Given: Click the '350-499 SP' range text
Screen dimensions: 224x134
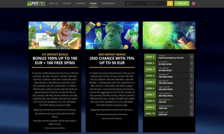Looking at the screenshot, I should click(x=163, y=74).
